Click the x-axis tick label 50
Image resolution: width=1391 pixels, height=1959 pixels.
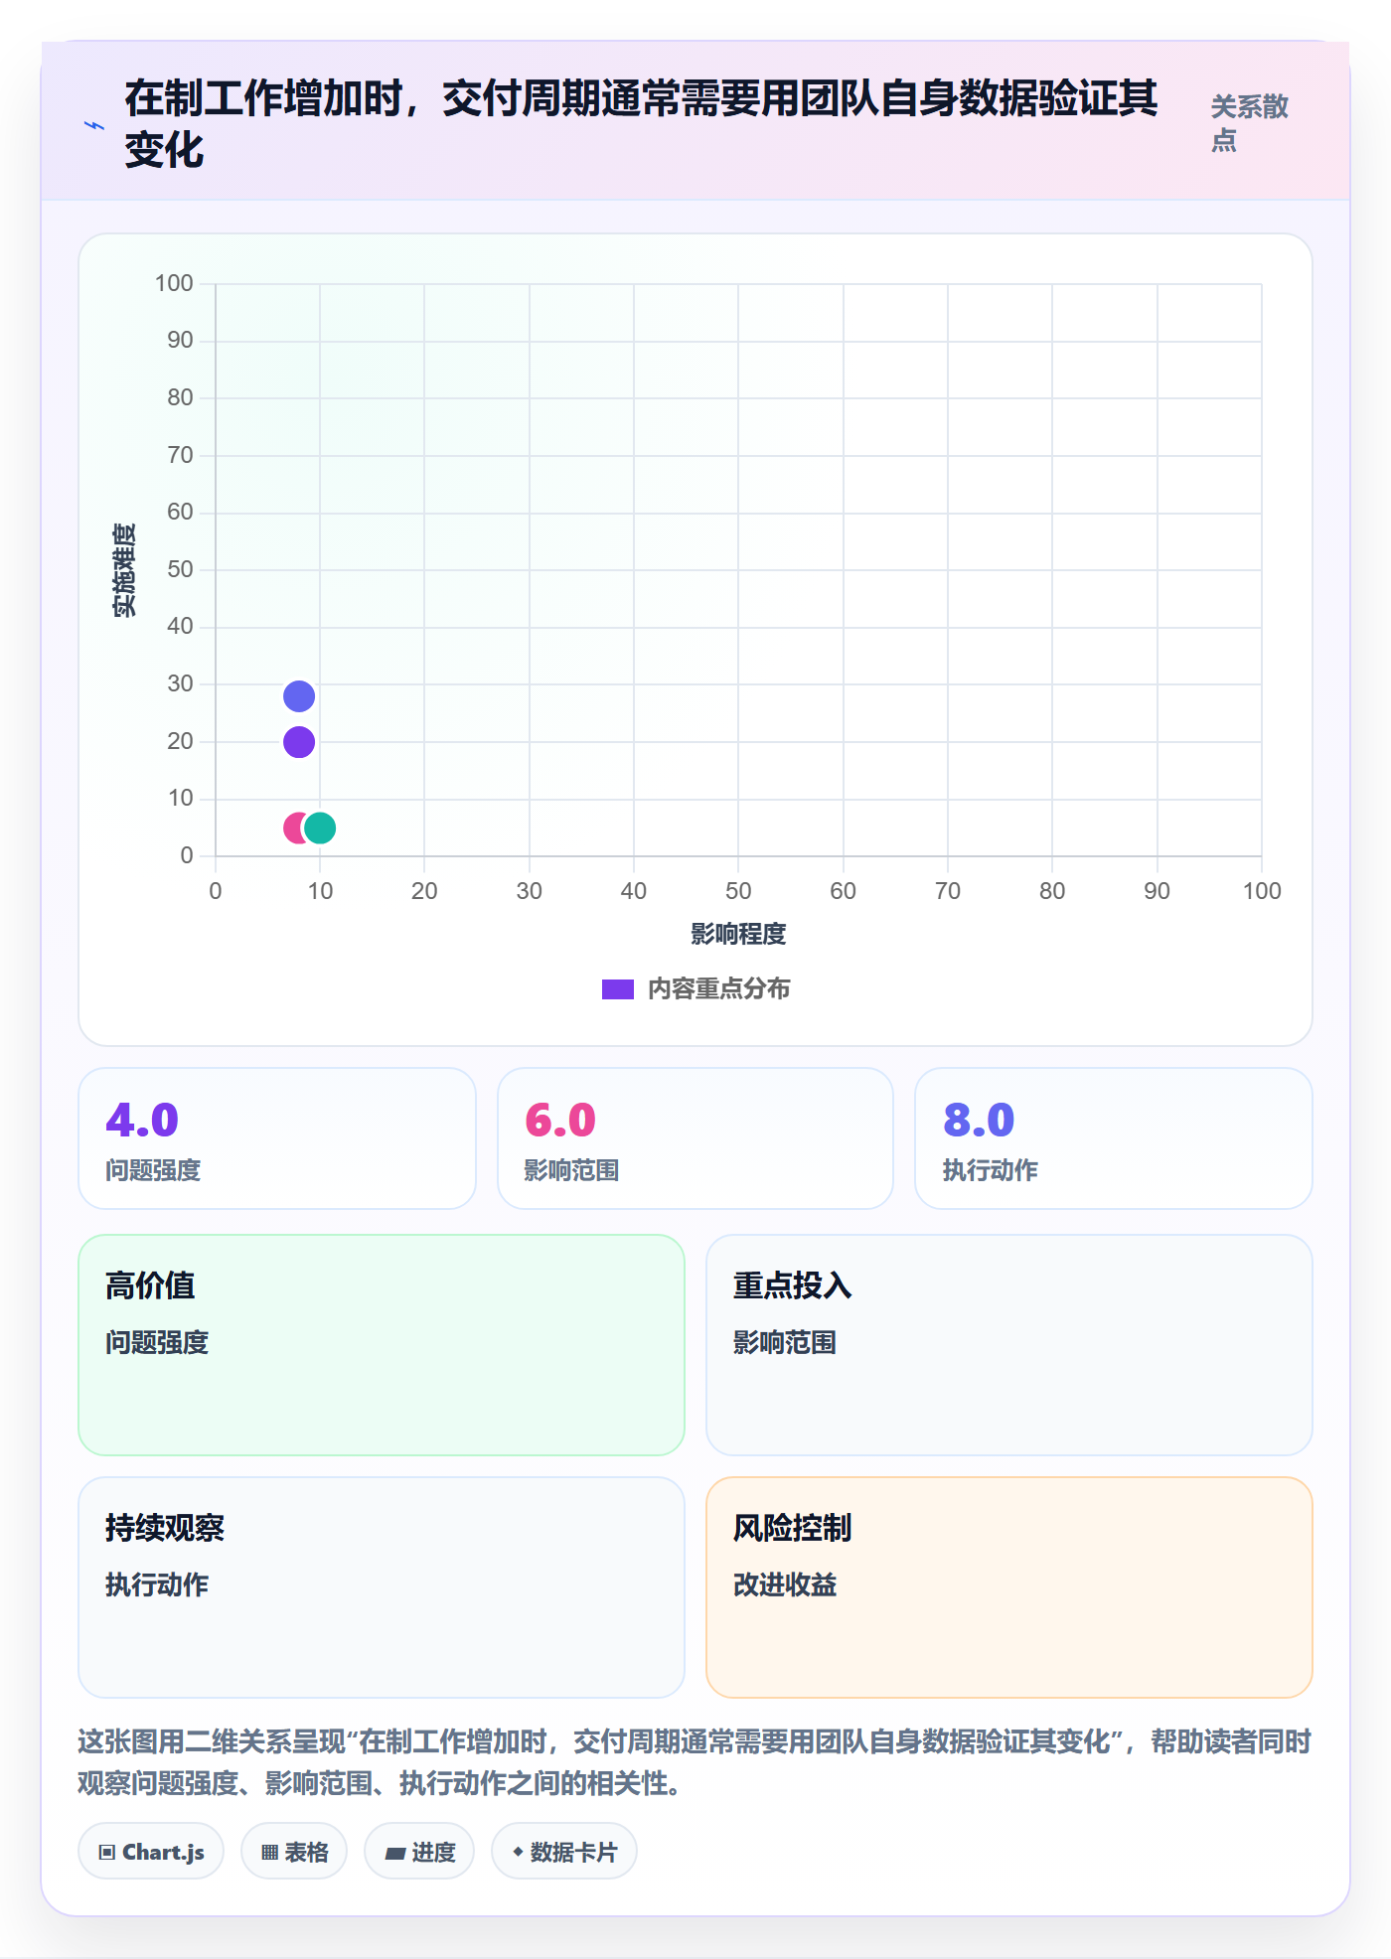[x=738, y=891]
